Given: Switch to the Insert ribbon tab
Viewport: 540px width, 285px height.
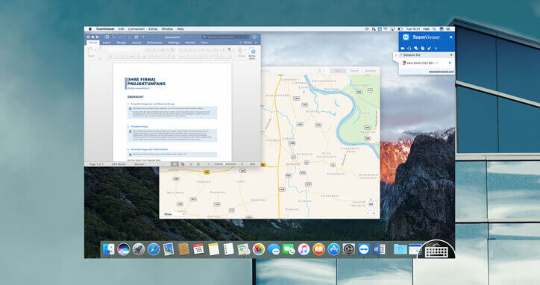Looking at the screenshot, I should (x=107, y=43).
